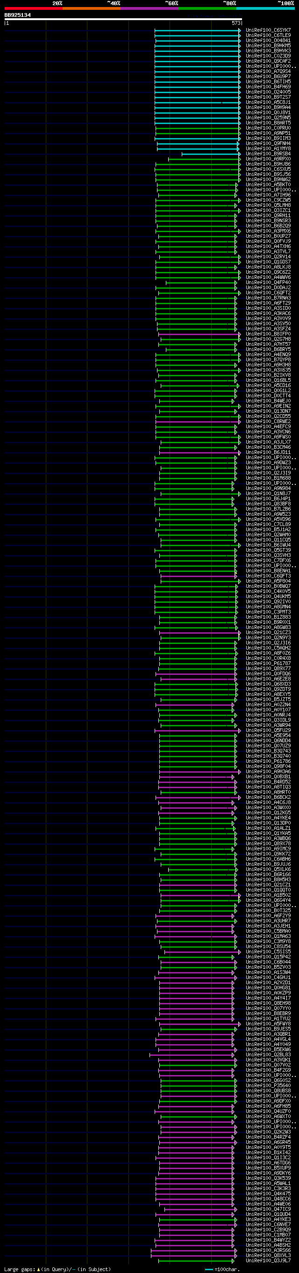Select label UniRef100_Q0FDQ6
299x1273 pixels.
269,674
